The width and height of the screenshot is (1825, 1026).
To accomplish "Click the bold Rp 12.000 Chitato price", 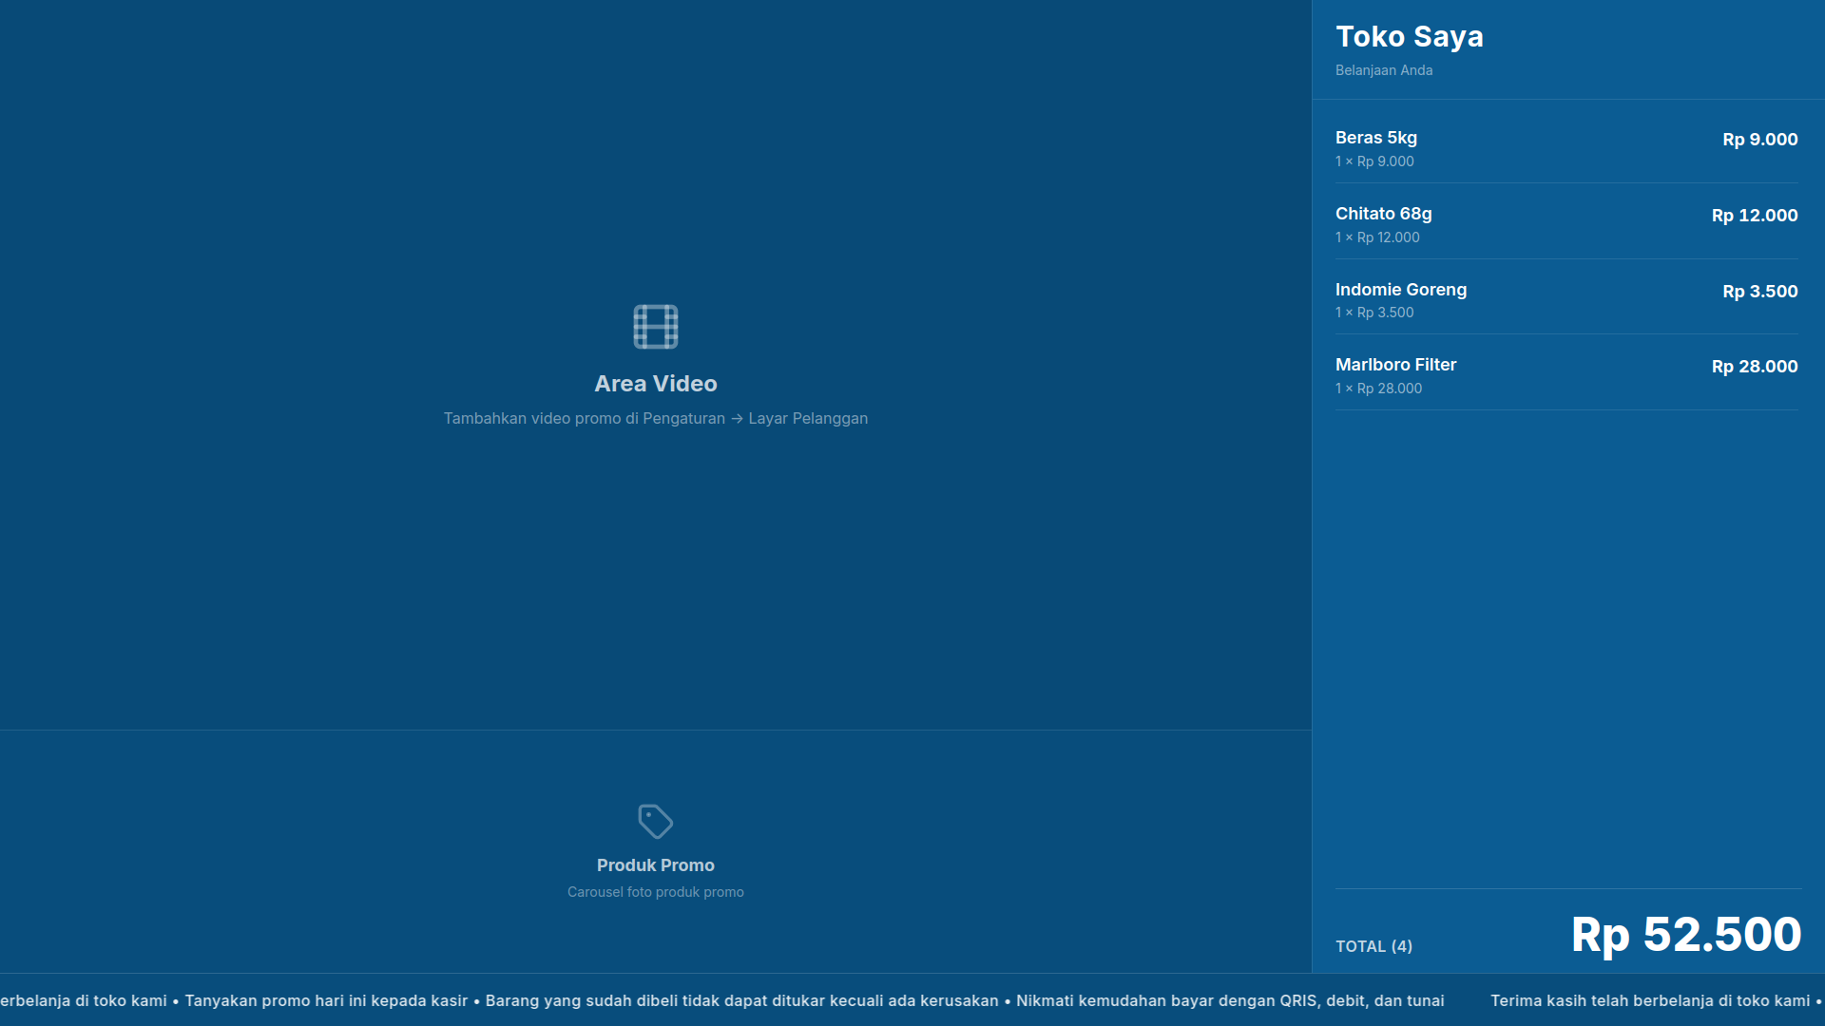I will [1755, 216].
